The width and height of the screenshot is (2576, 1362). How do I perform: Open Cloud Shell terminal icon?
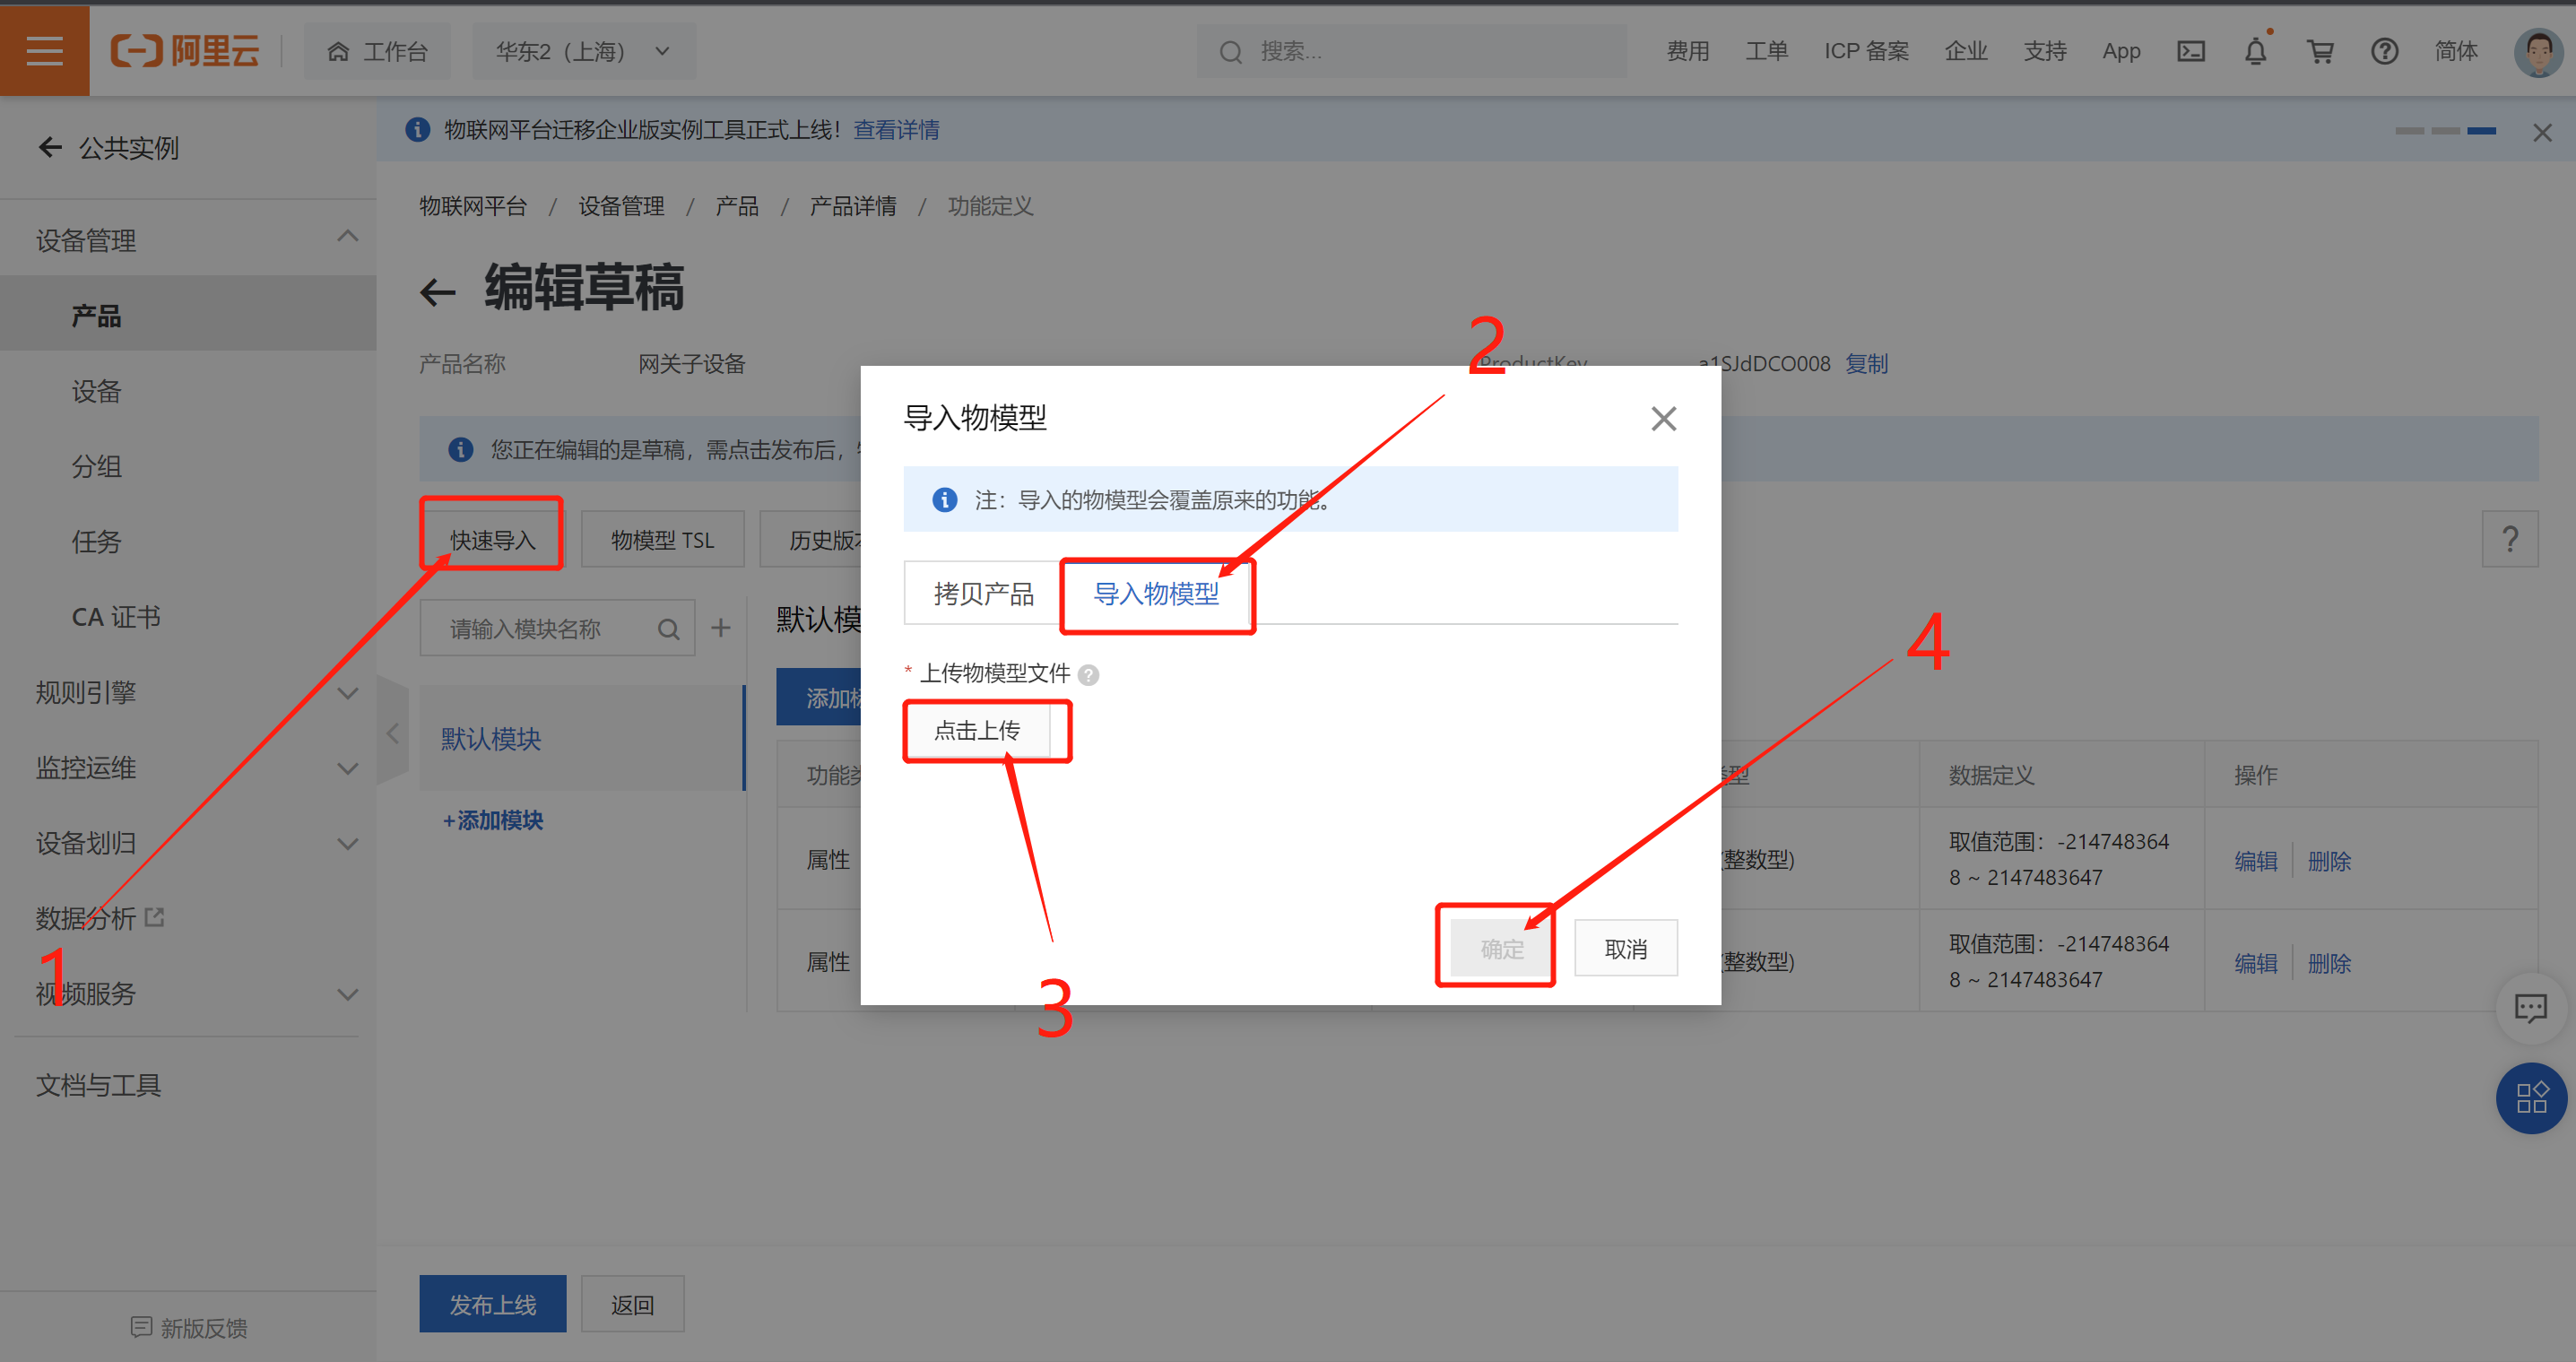click(2190, 51)
